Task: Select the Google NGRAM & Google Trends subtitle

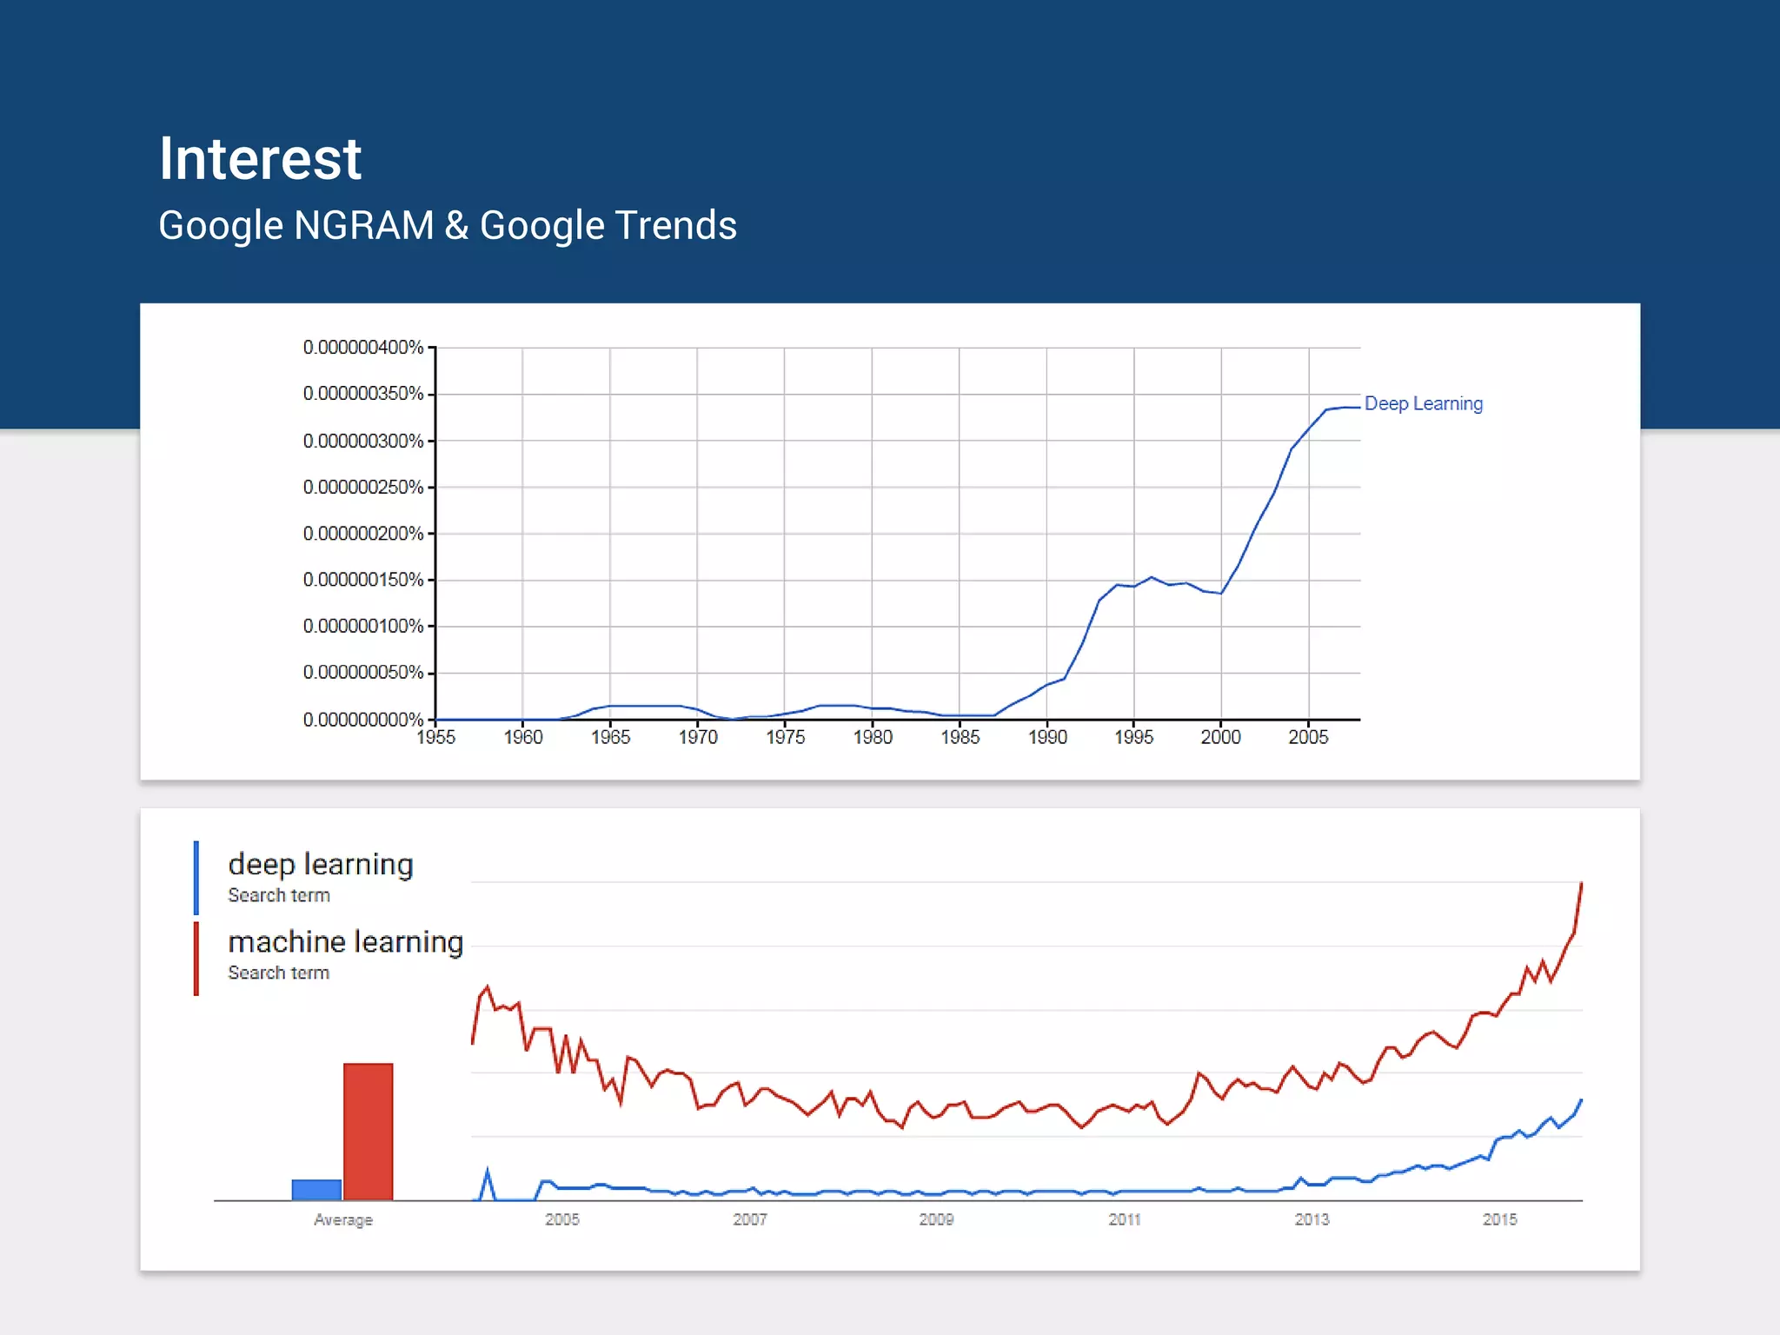Action: click(447, 226)
